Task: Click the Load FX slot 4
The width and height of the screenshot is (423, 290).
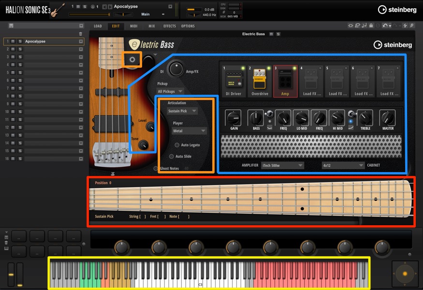Action: (311, 81)
